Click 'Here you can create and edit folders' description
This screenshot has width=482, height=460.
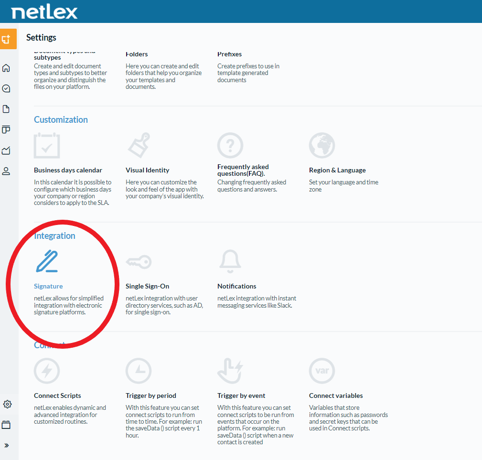pos(163,76)
